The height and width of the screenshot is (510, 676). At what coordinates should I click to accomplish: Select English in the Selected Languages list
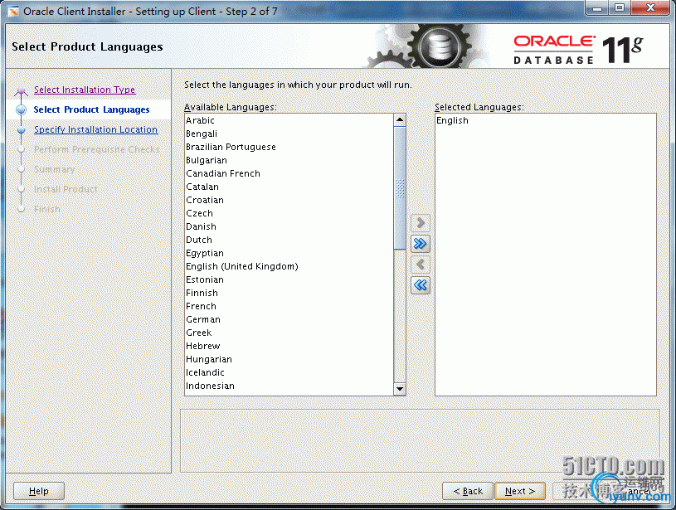(x=546, y=120)
